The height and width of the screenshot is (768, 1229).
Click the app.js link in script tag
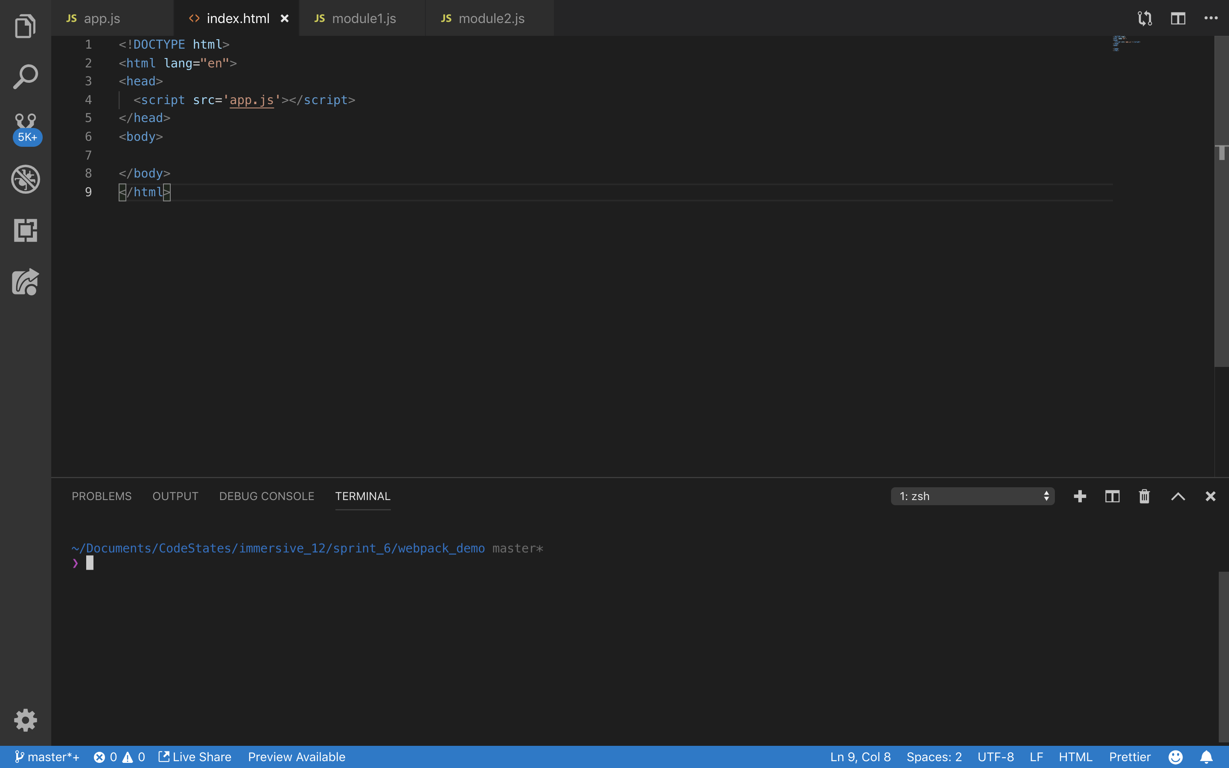pyautogui.click(x=251, y=100)
